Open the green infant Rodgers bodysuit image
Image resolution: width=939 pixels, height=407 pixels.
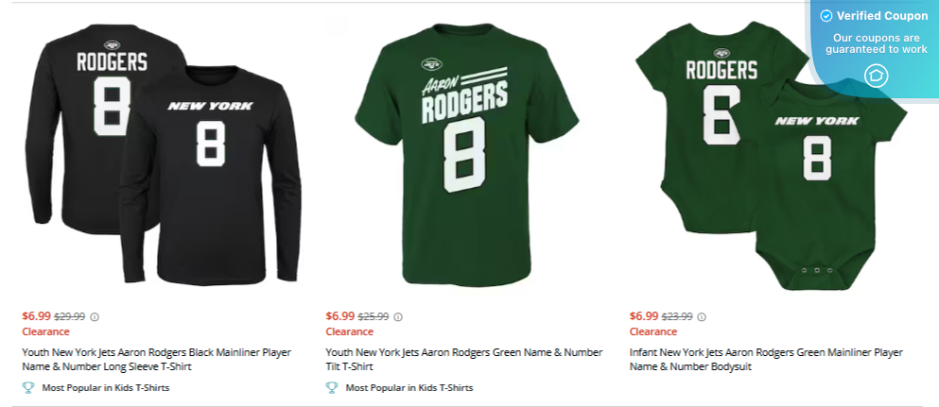click(766, 161)
